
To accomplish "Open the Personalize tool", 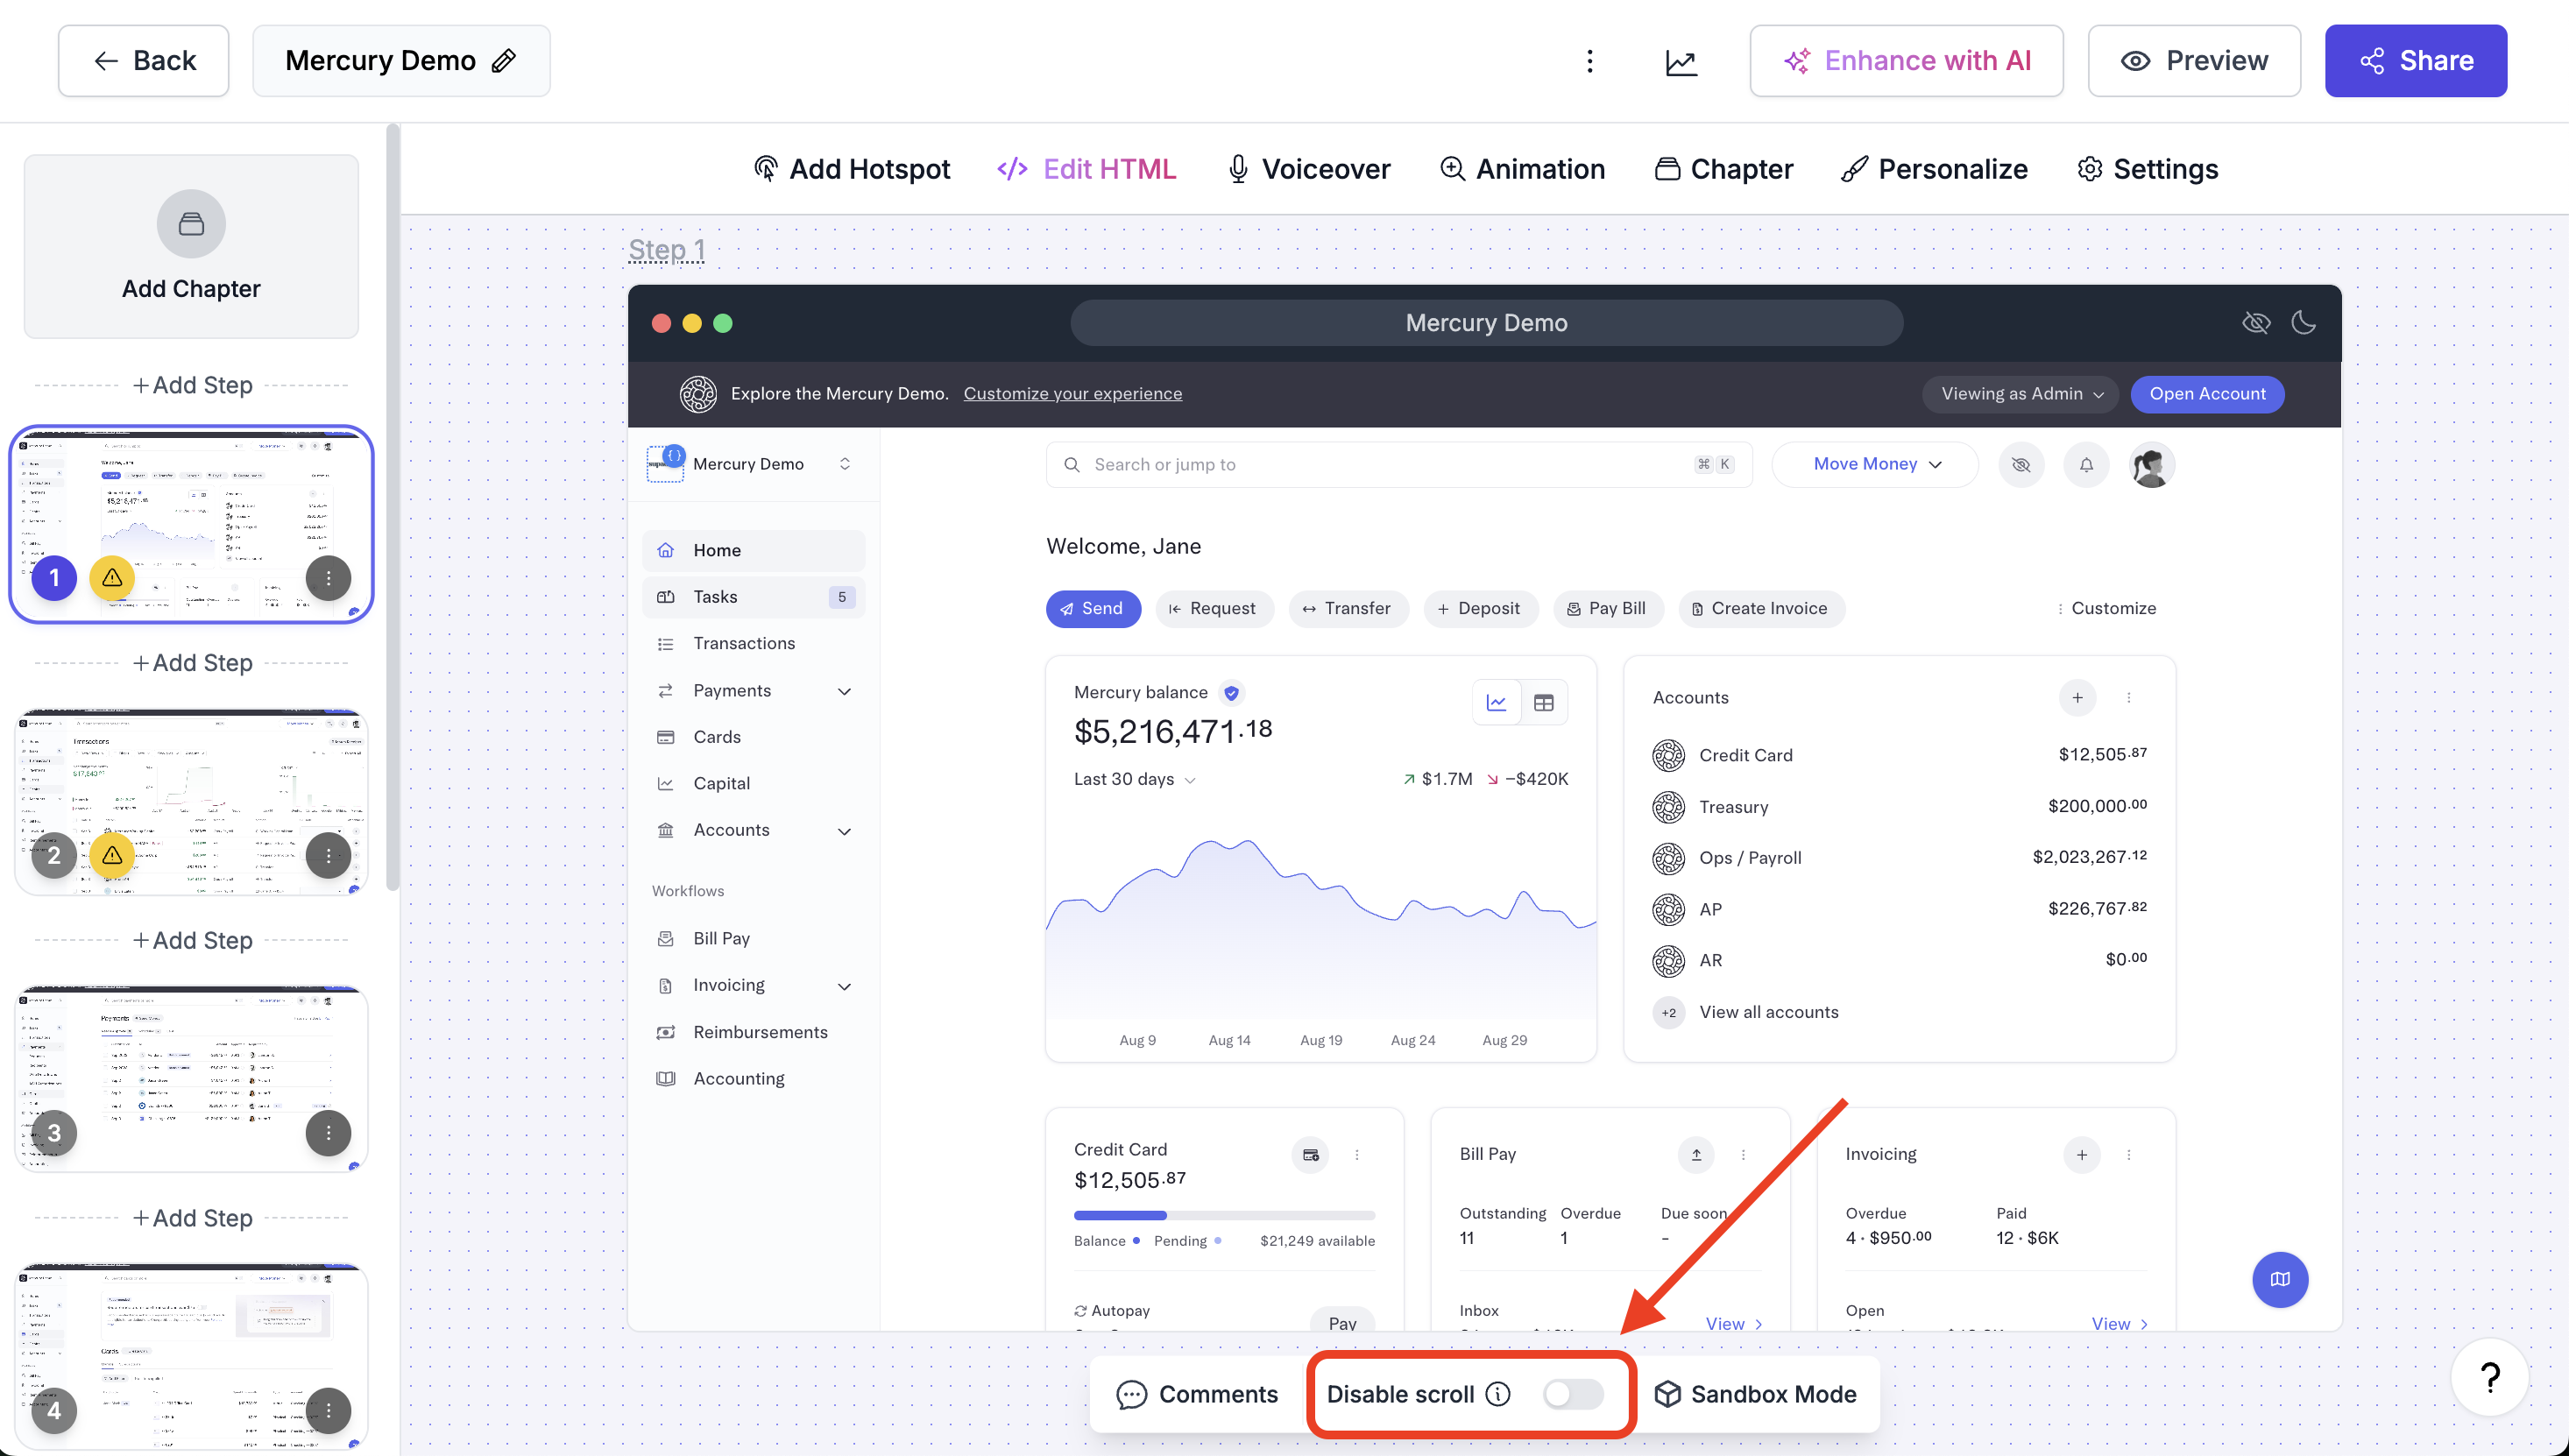I will click(1934, 169).
